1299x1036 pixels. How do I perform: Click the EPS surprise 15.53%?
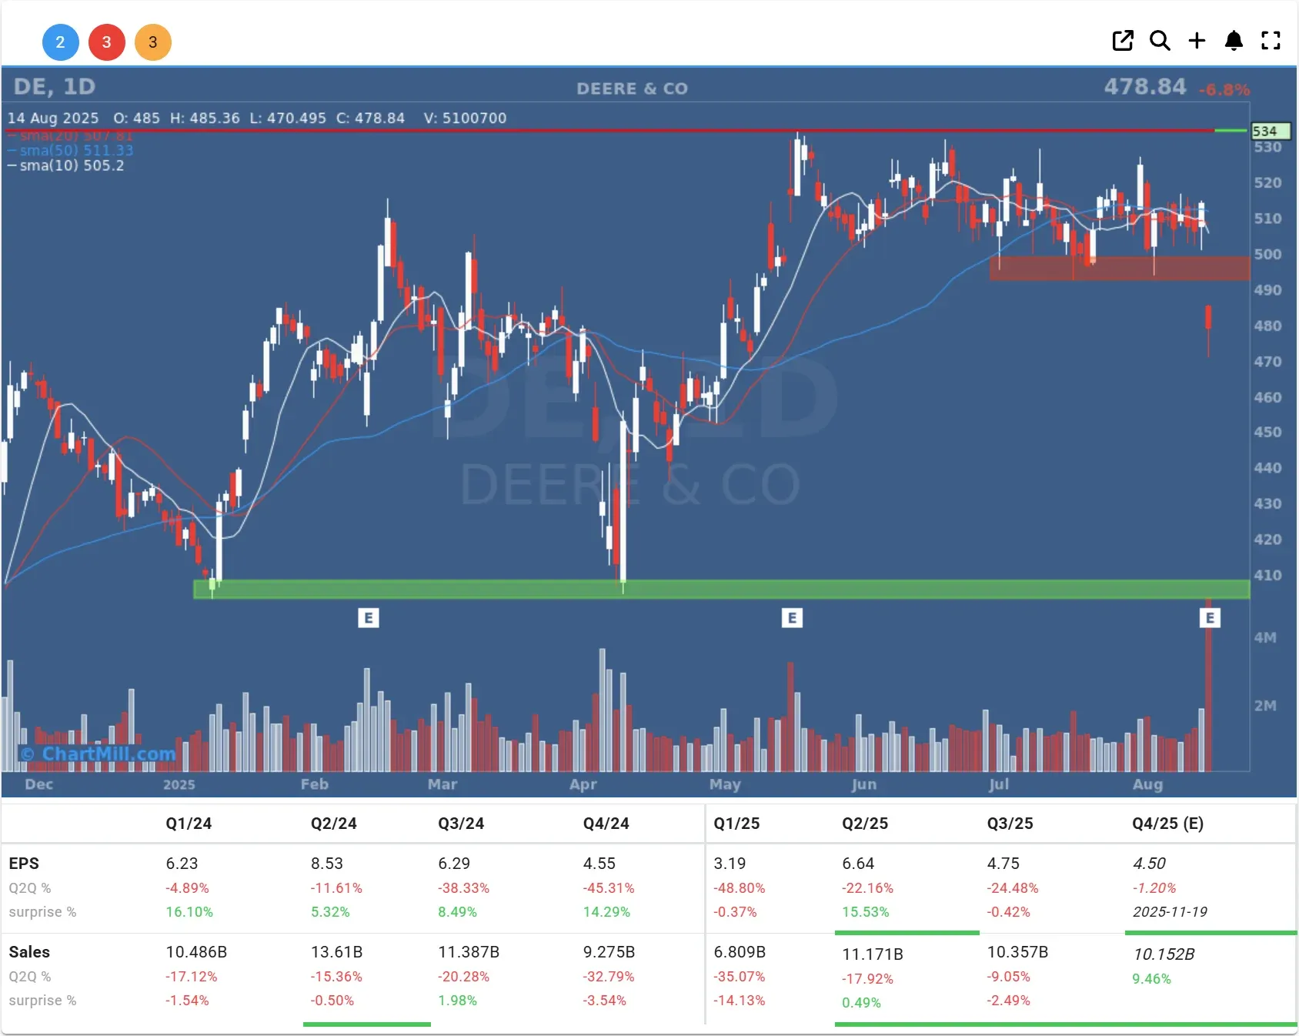tap(866, 912)
